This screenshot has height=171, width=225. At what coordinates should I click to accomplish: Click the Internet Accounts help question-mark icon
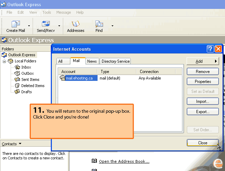[x=210, y=49]
